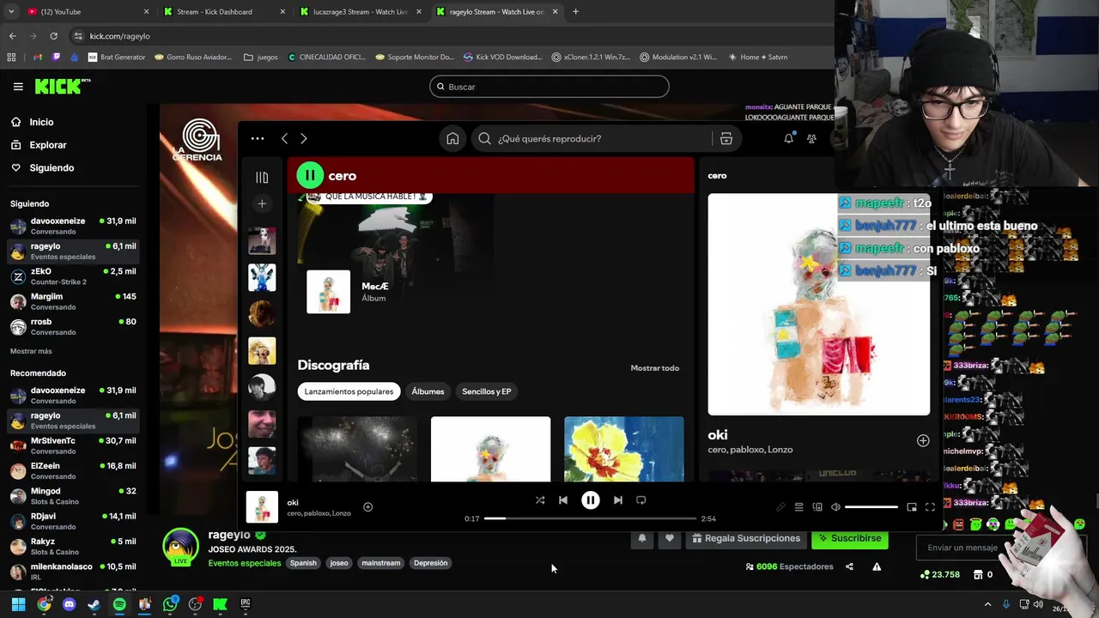This screenshot has height=618, width=1099.
Task: Open the ElZeein recommended channel
Action: click(x=74, y=470)
